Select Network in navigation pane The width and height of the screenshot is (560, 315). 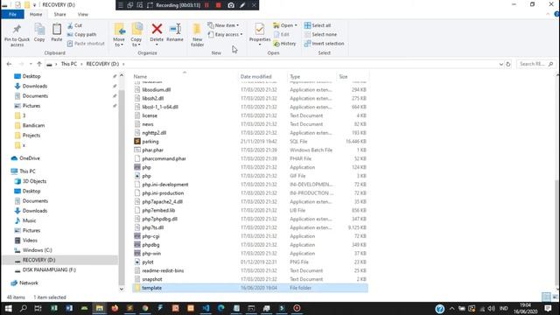pos(29,283)
